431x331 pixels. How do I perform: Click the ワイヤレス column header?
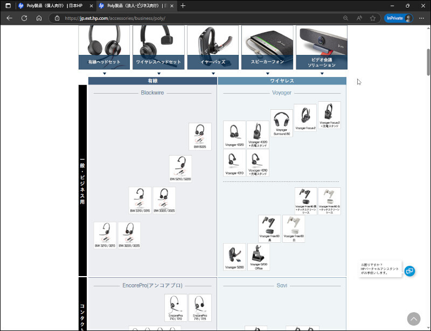(x=282, y=81)
